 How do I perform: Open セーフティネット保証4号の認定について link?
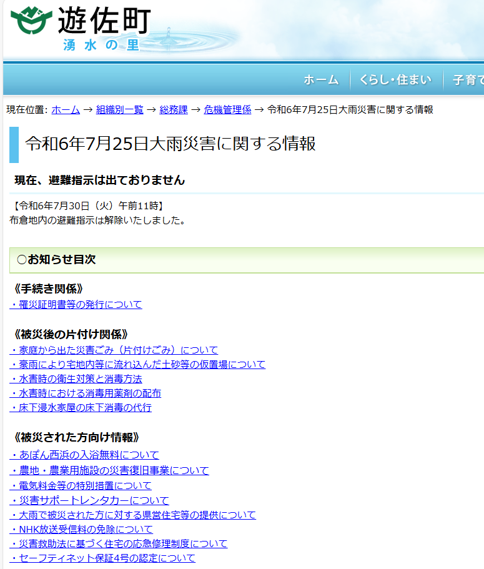[102, 558]
